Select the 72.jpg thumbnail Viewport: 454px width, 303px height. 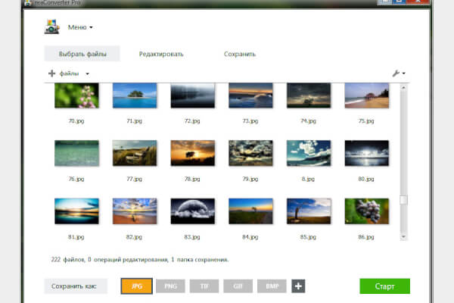click(192, 95)
